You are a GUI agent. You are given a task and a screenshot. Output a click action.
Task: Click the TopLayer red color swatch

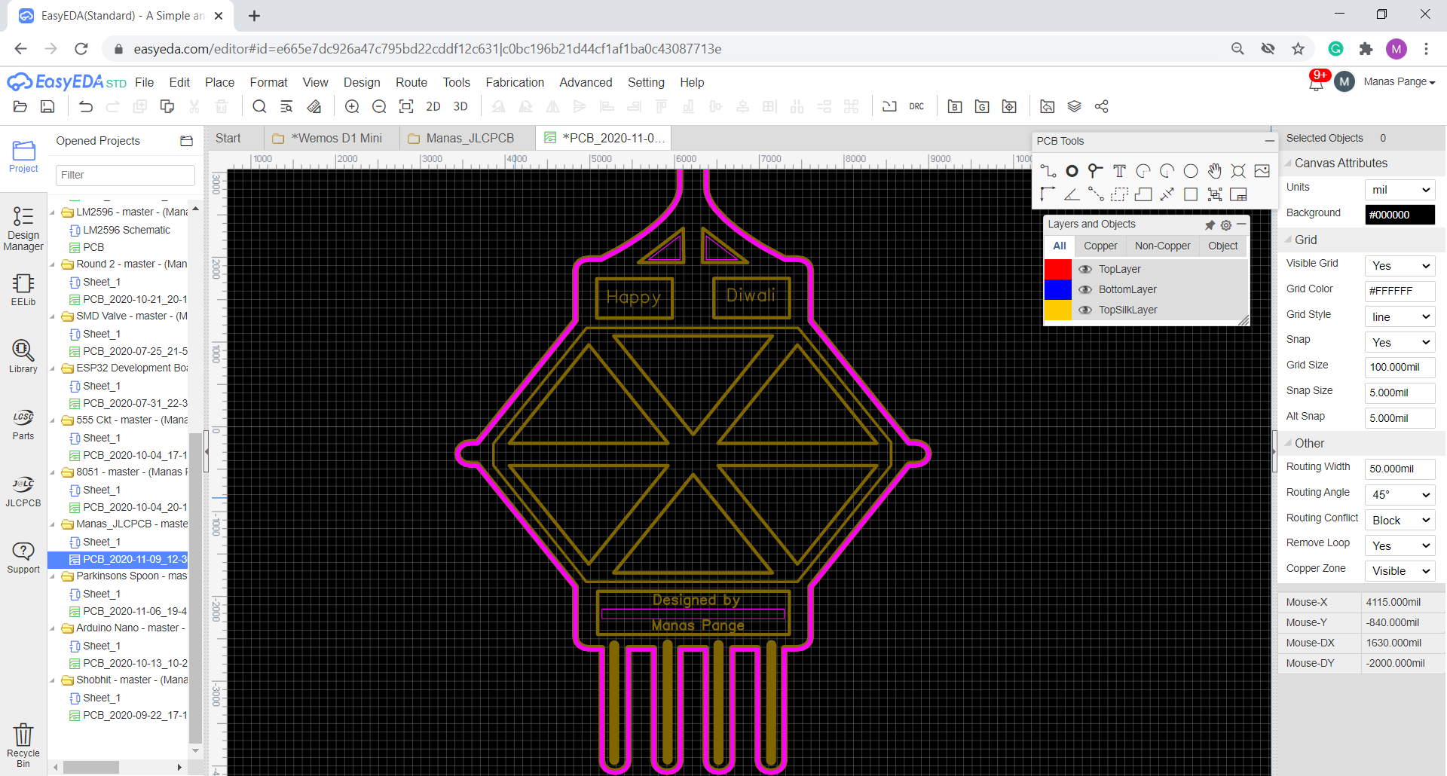[x=1057, y=269]
